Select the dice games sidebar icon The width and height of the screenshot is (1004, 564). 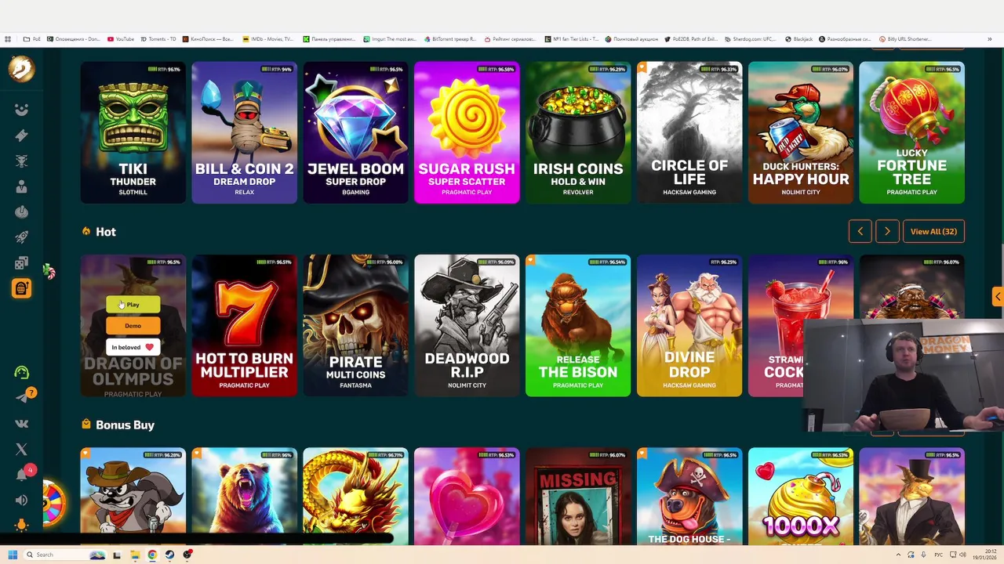pyautogui.click(x=21, y=263)
